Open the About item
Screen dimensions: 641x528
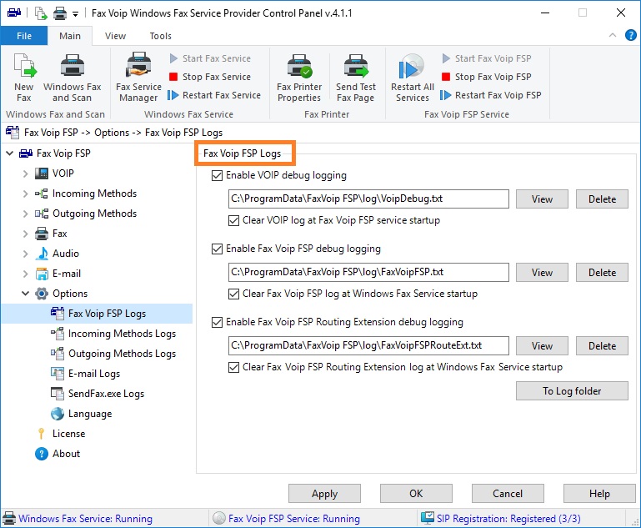(58, 454)
